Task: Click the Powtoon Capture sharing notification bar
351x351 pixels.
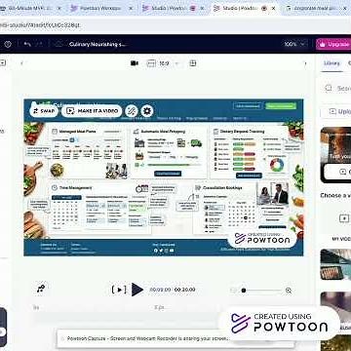Action: [175, 338]
